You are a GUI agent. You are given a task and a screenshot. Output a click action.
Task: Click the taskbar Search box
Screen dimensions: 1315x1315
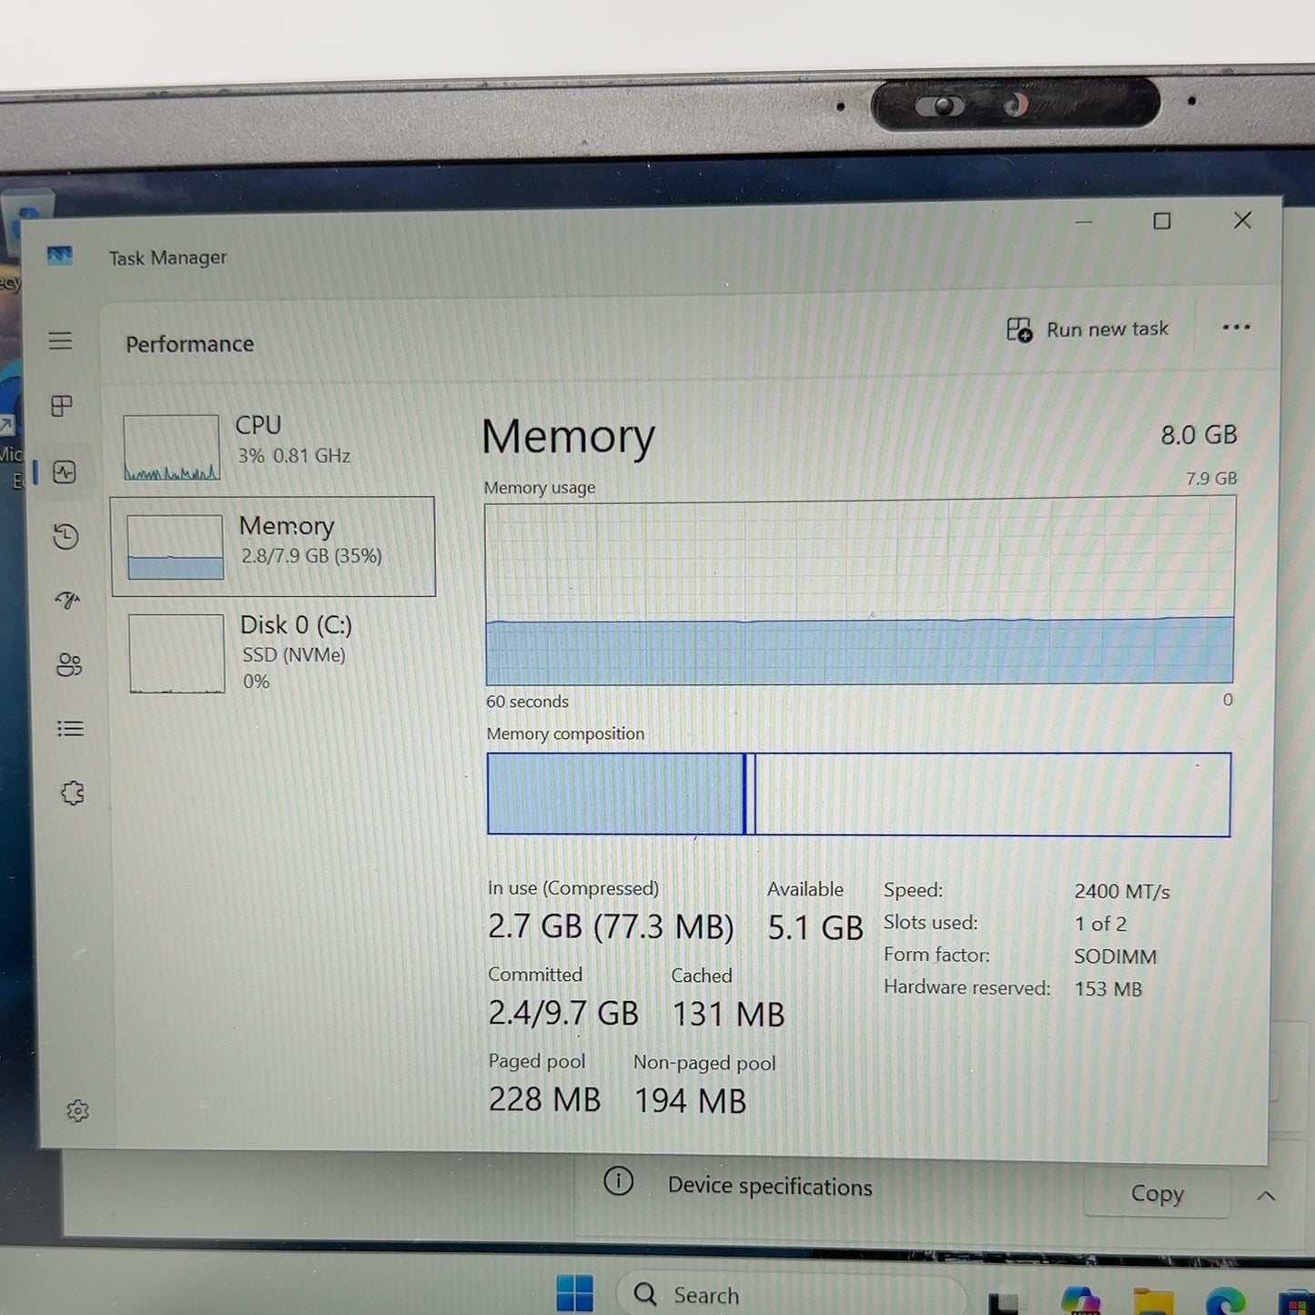790,1295
